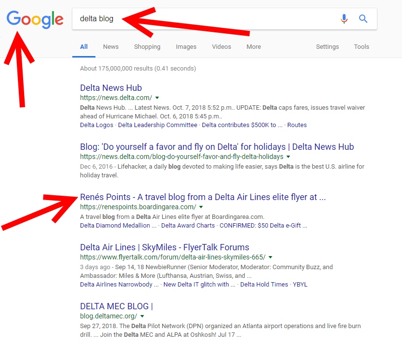Open the Delta News Hub result

[110, 87]
